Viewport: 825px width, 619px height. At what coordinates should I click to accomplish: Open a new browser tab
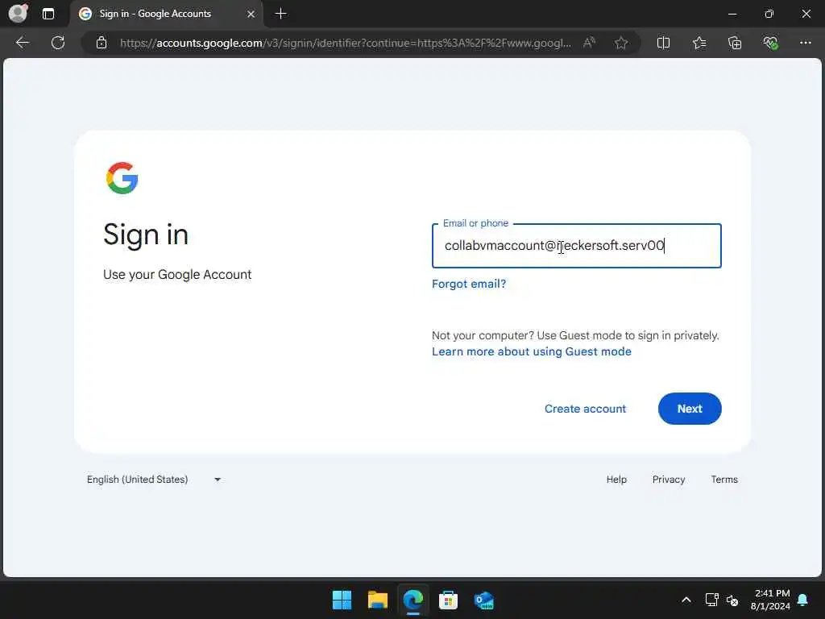281,14
